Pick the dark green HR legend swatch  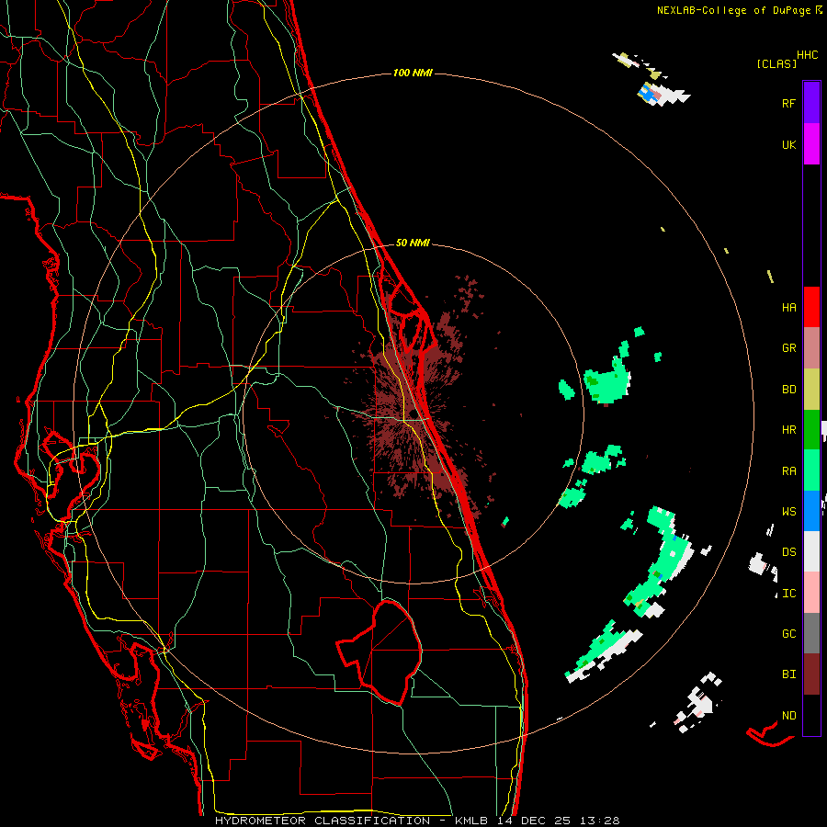click(x=811, y=430)
